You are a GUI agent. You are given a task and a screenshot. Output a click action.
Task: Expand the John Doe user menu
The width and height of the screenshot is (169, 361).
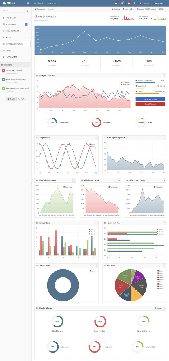(159, 3)
